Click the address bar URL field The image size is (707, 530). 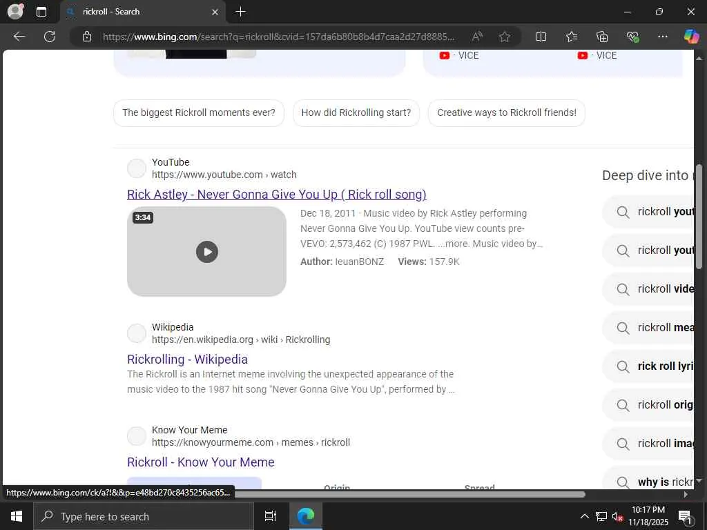(279, 37)
